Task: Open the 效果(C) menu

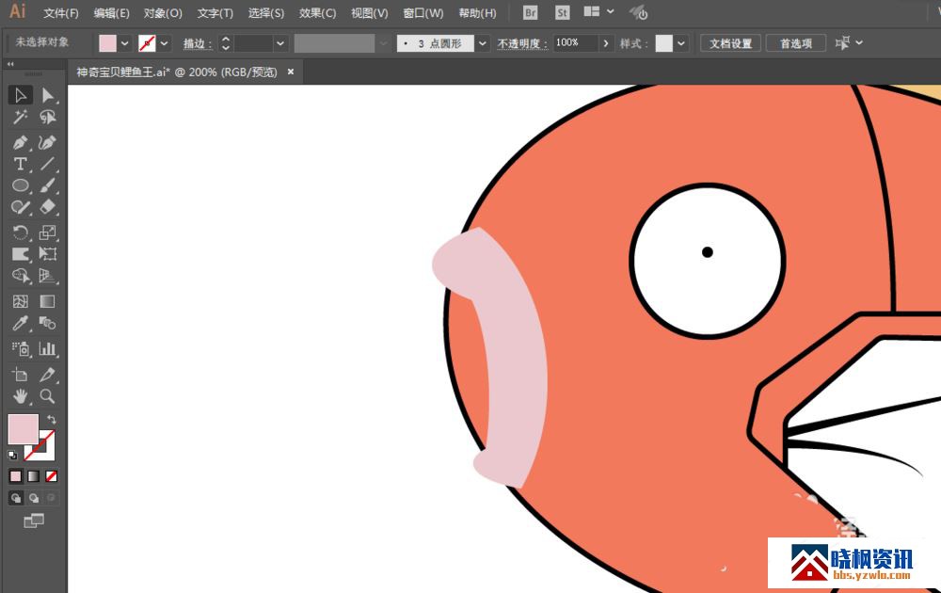Action: 317,12
